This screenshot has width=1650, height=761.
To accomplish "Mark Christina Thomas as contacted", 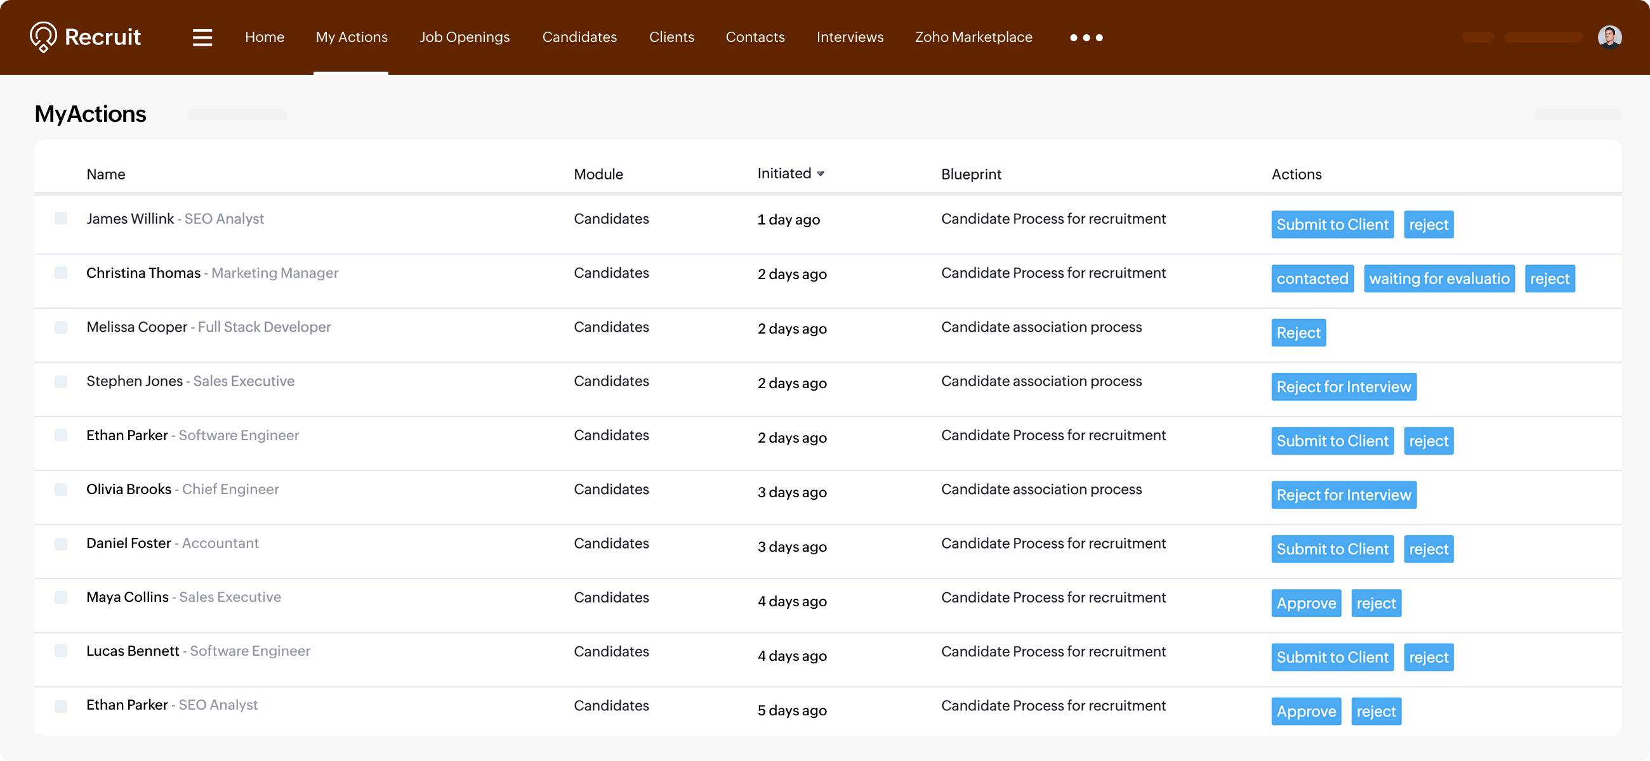I will [x=1312, y=278].
